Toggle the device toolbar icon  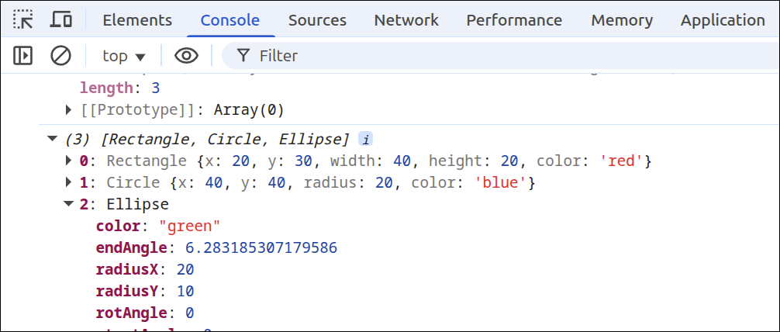[61, 20]
